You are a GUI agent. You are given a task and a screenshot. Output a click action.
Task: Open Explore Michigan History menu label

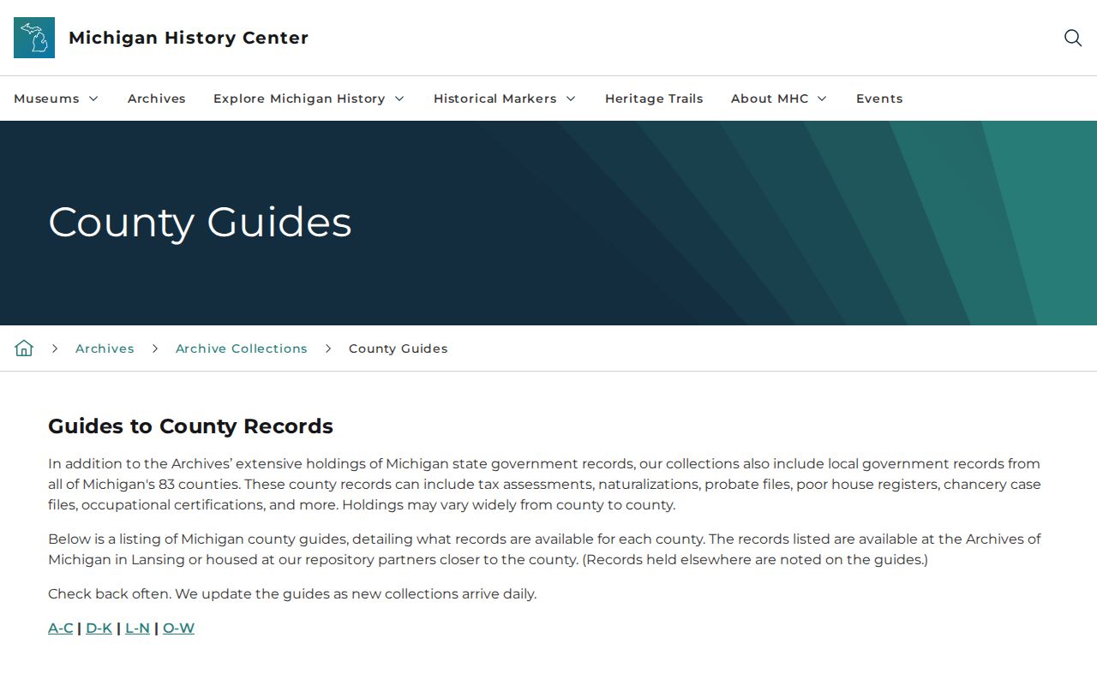299,98
